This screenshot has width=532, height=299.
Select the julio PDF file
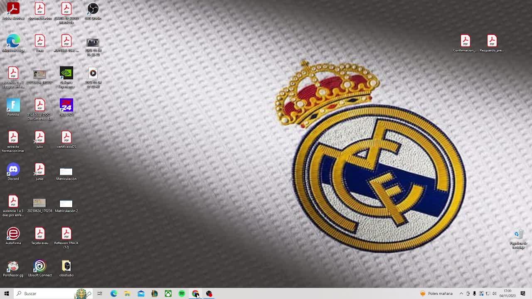click(40, 140)
